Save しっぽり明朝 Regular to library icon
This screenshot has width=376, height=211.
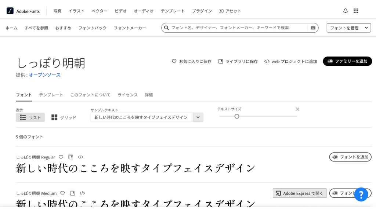click(71, 157)
